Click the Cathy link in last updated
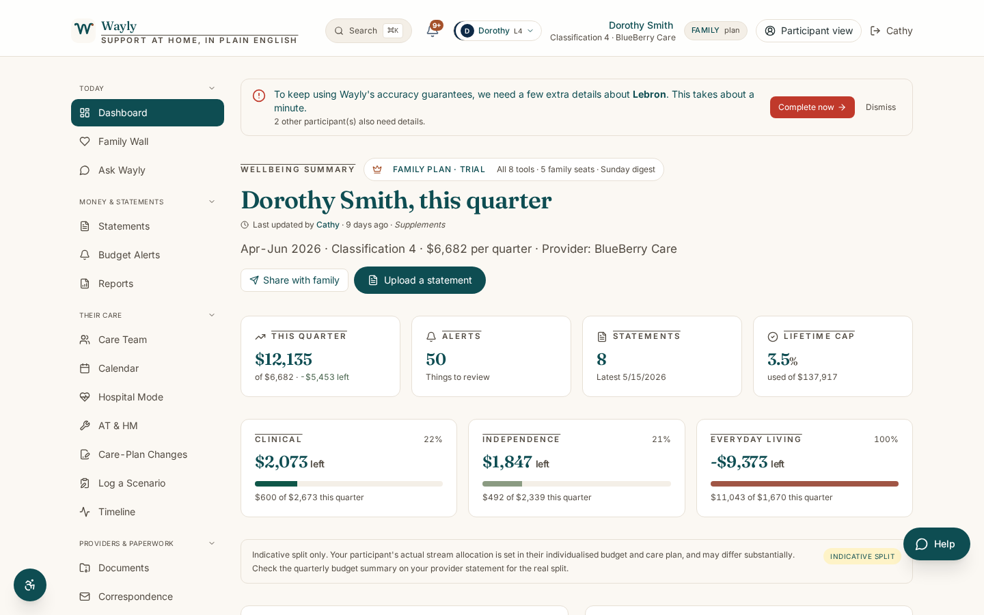This screenshot has height=615, width=984. tap(328, 225)
